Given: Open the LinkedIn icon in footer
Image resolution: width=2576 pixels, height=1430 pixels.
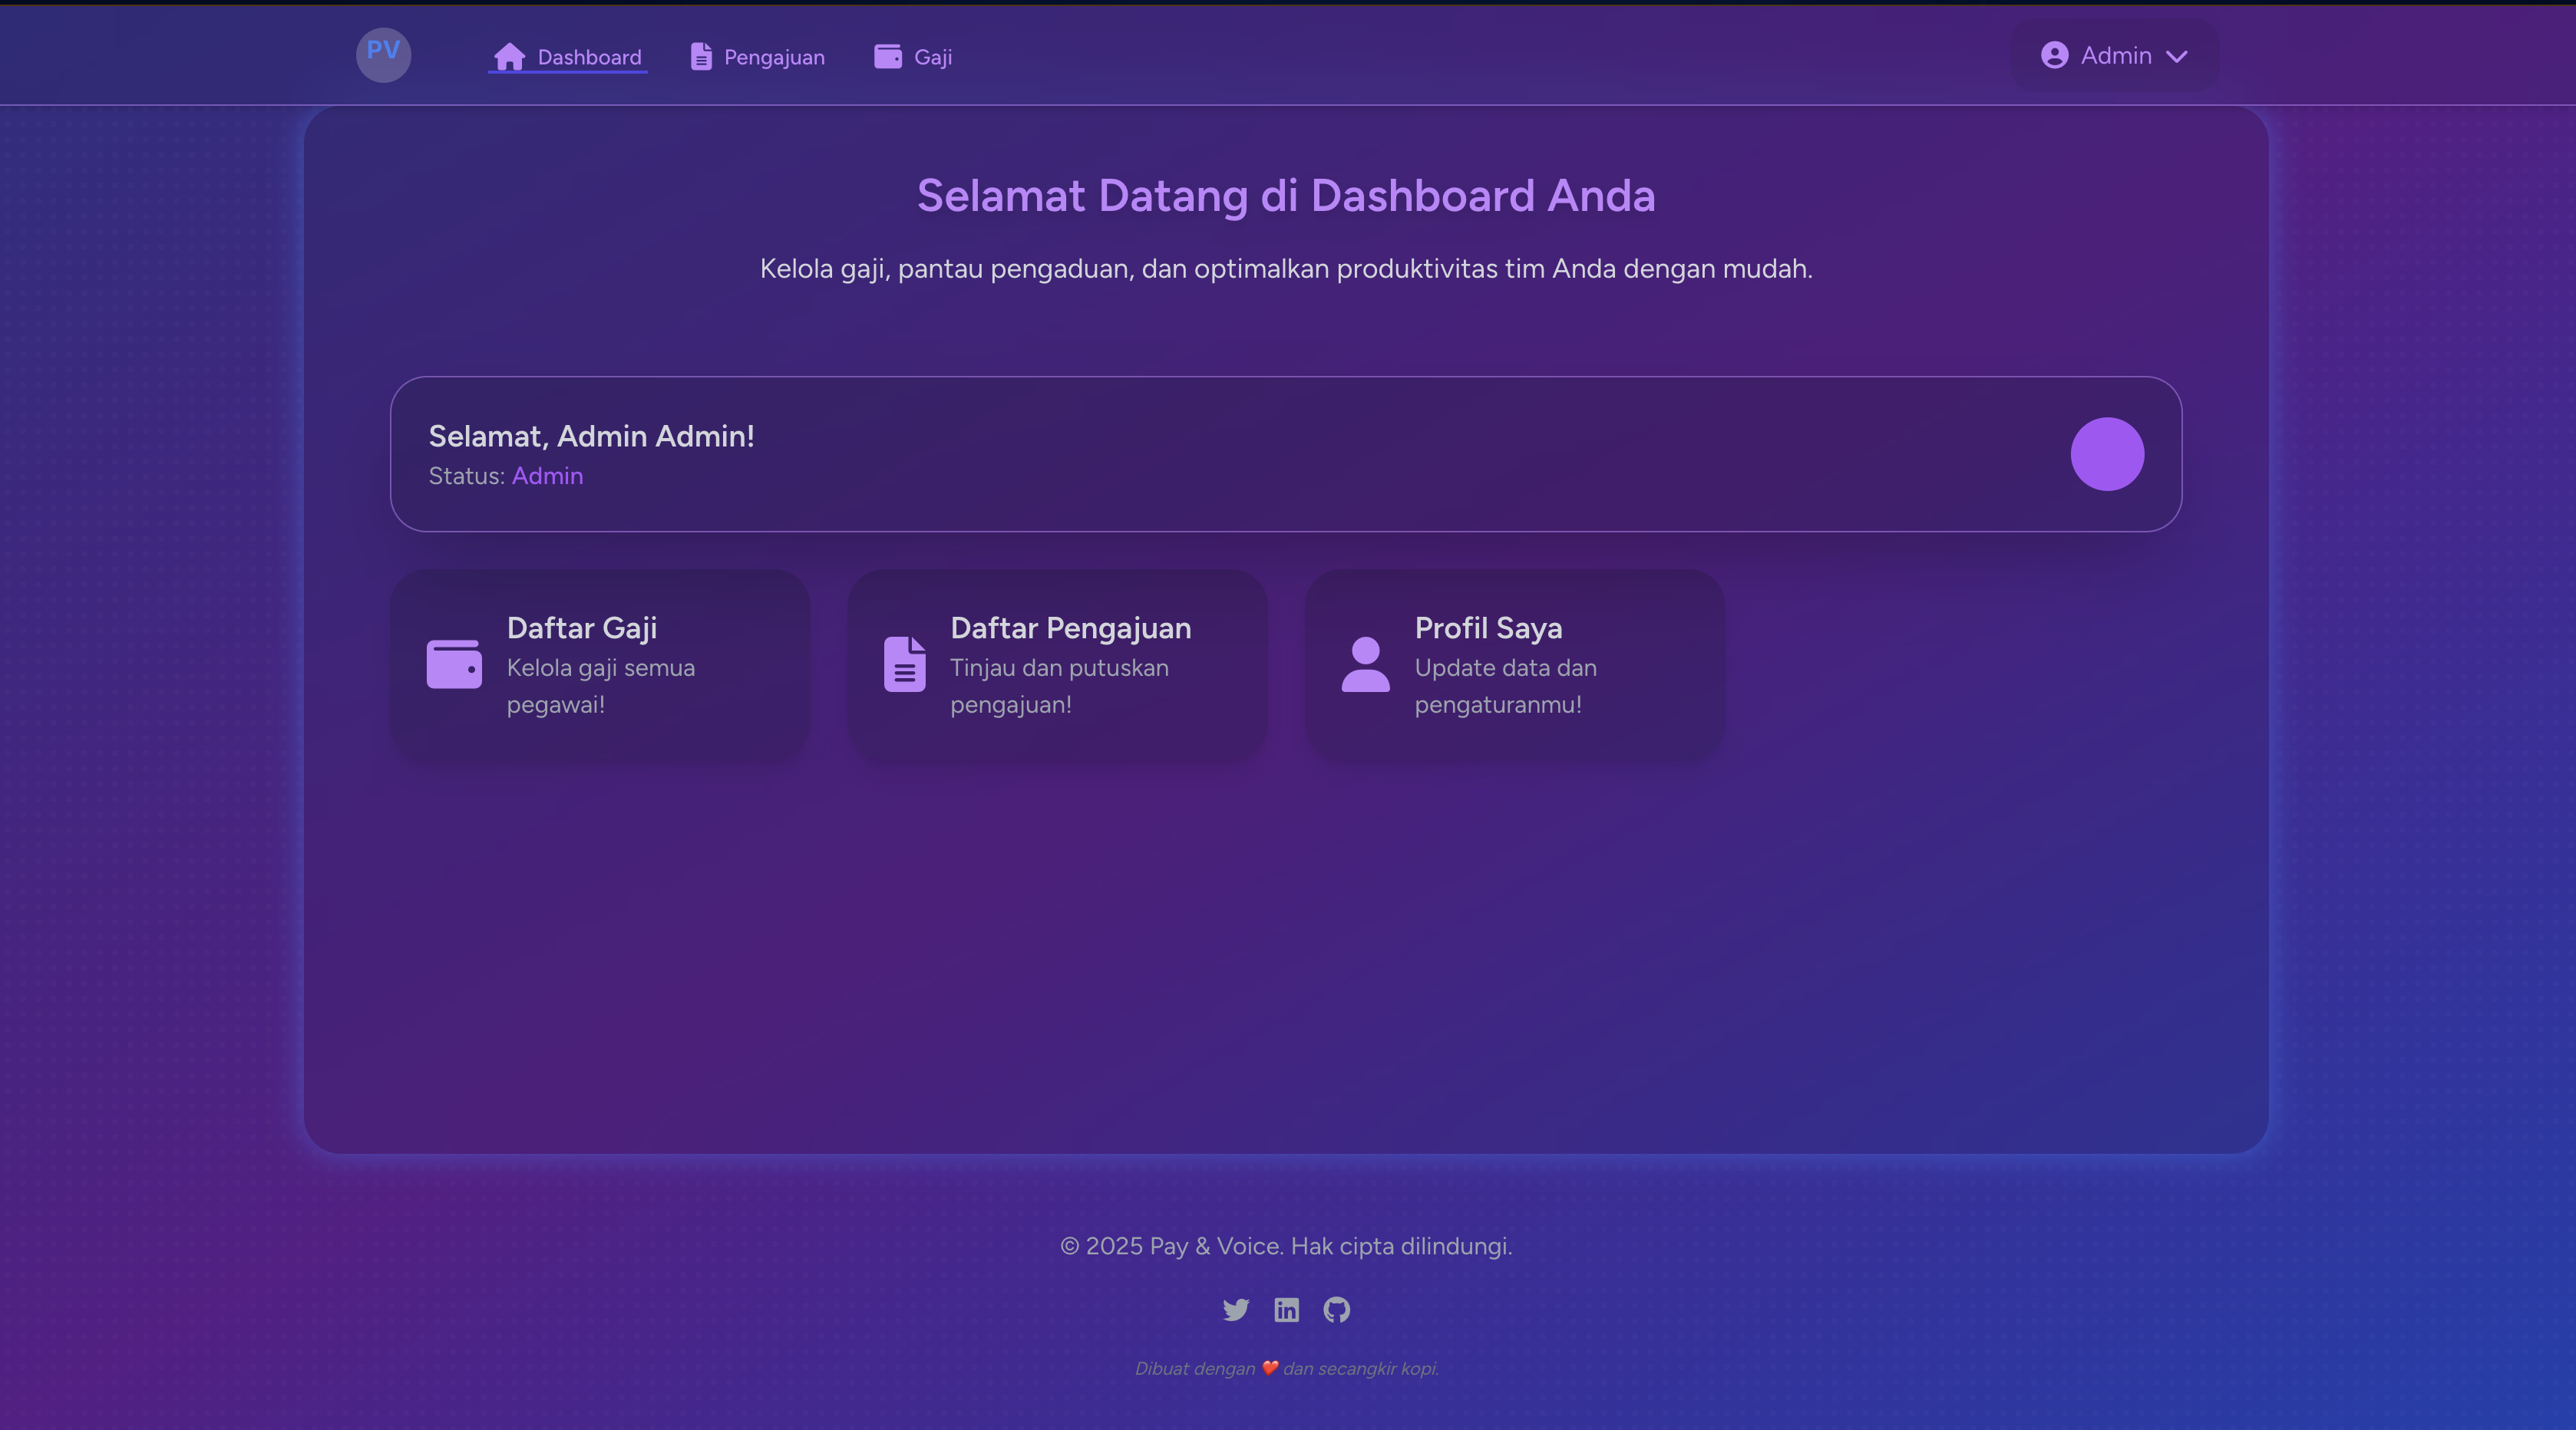Looking at the screenshot, I should click(1287, 1310).
